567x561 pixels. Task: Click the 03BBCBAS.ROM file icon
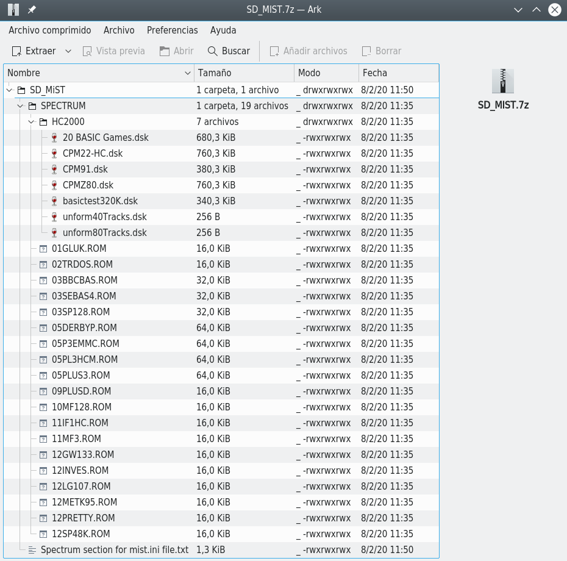pos(43,280)
